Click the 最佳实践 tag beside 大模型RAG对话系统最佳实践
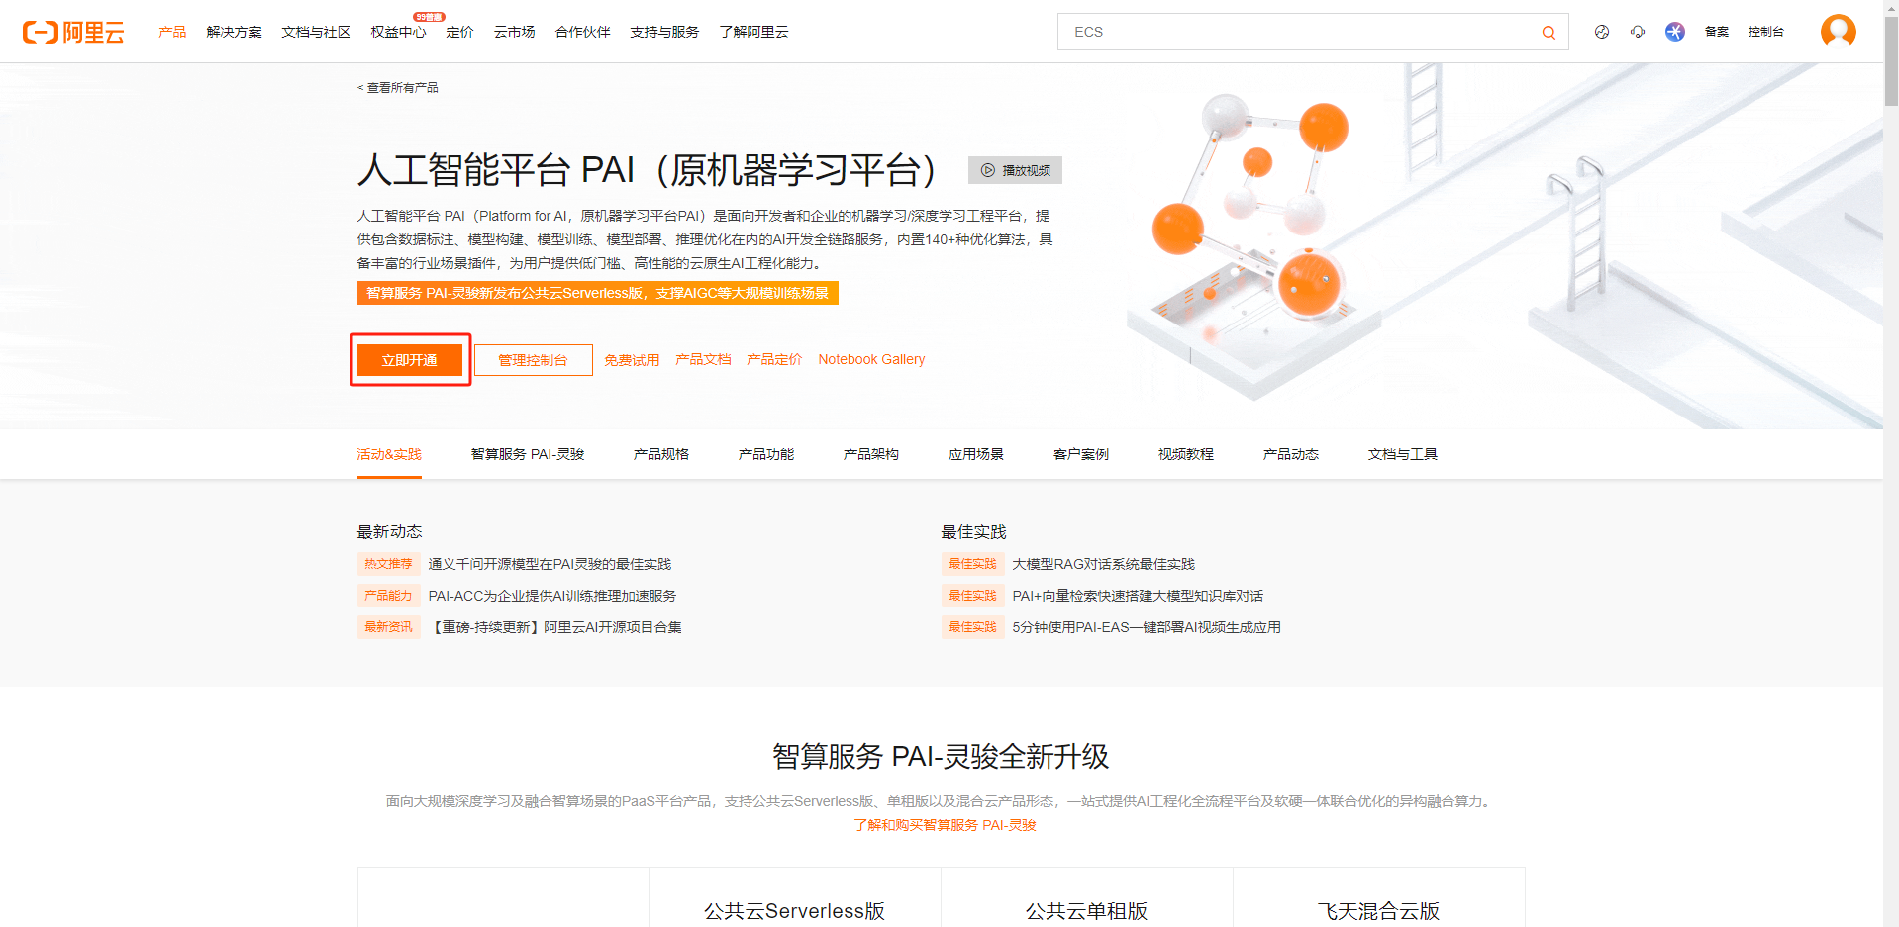The width and height of the screenshot is (1899, 927). 972,564
